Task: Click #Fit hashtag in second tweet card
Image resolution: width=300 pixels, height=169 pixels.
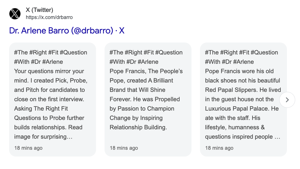Action: pyautogui.click(x=149, y=52)
